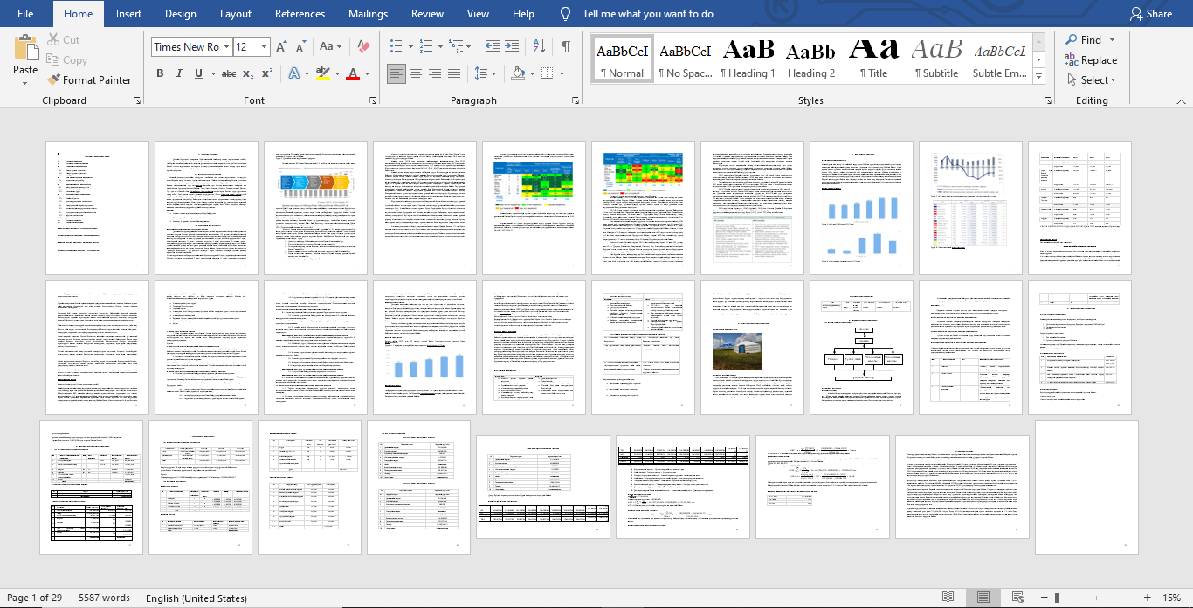
Task: Click the Read Mode view icon
Action: (x=948, y=598)
